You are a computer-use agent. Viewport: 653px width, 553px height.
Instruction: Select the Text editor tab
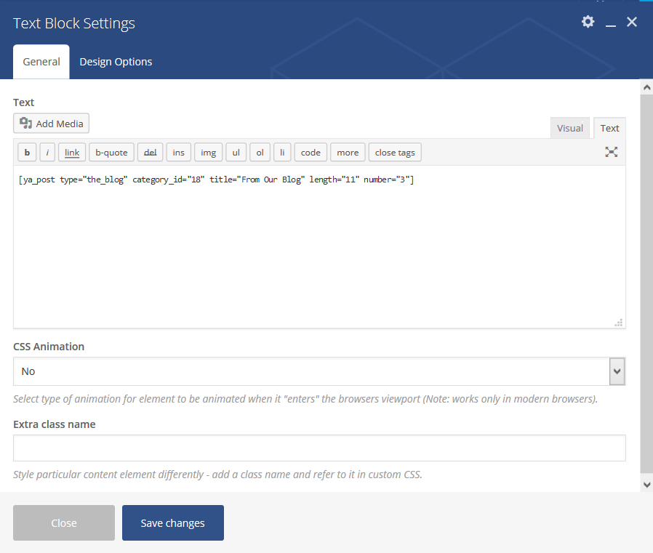point(609,128)
